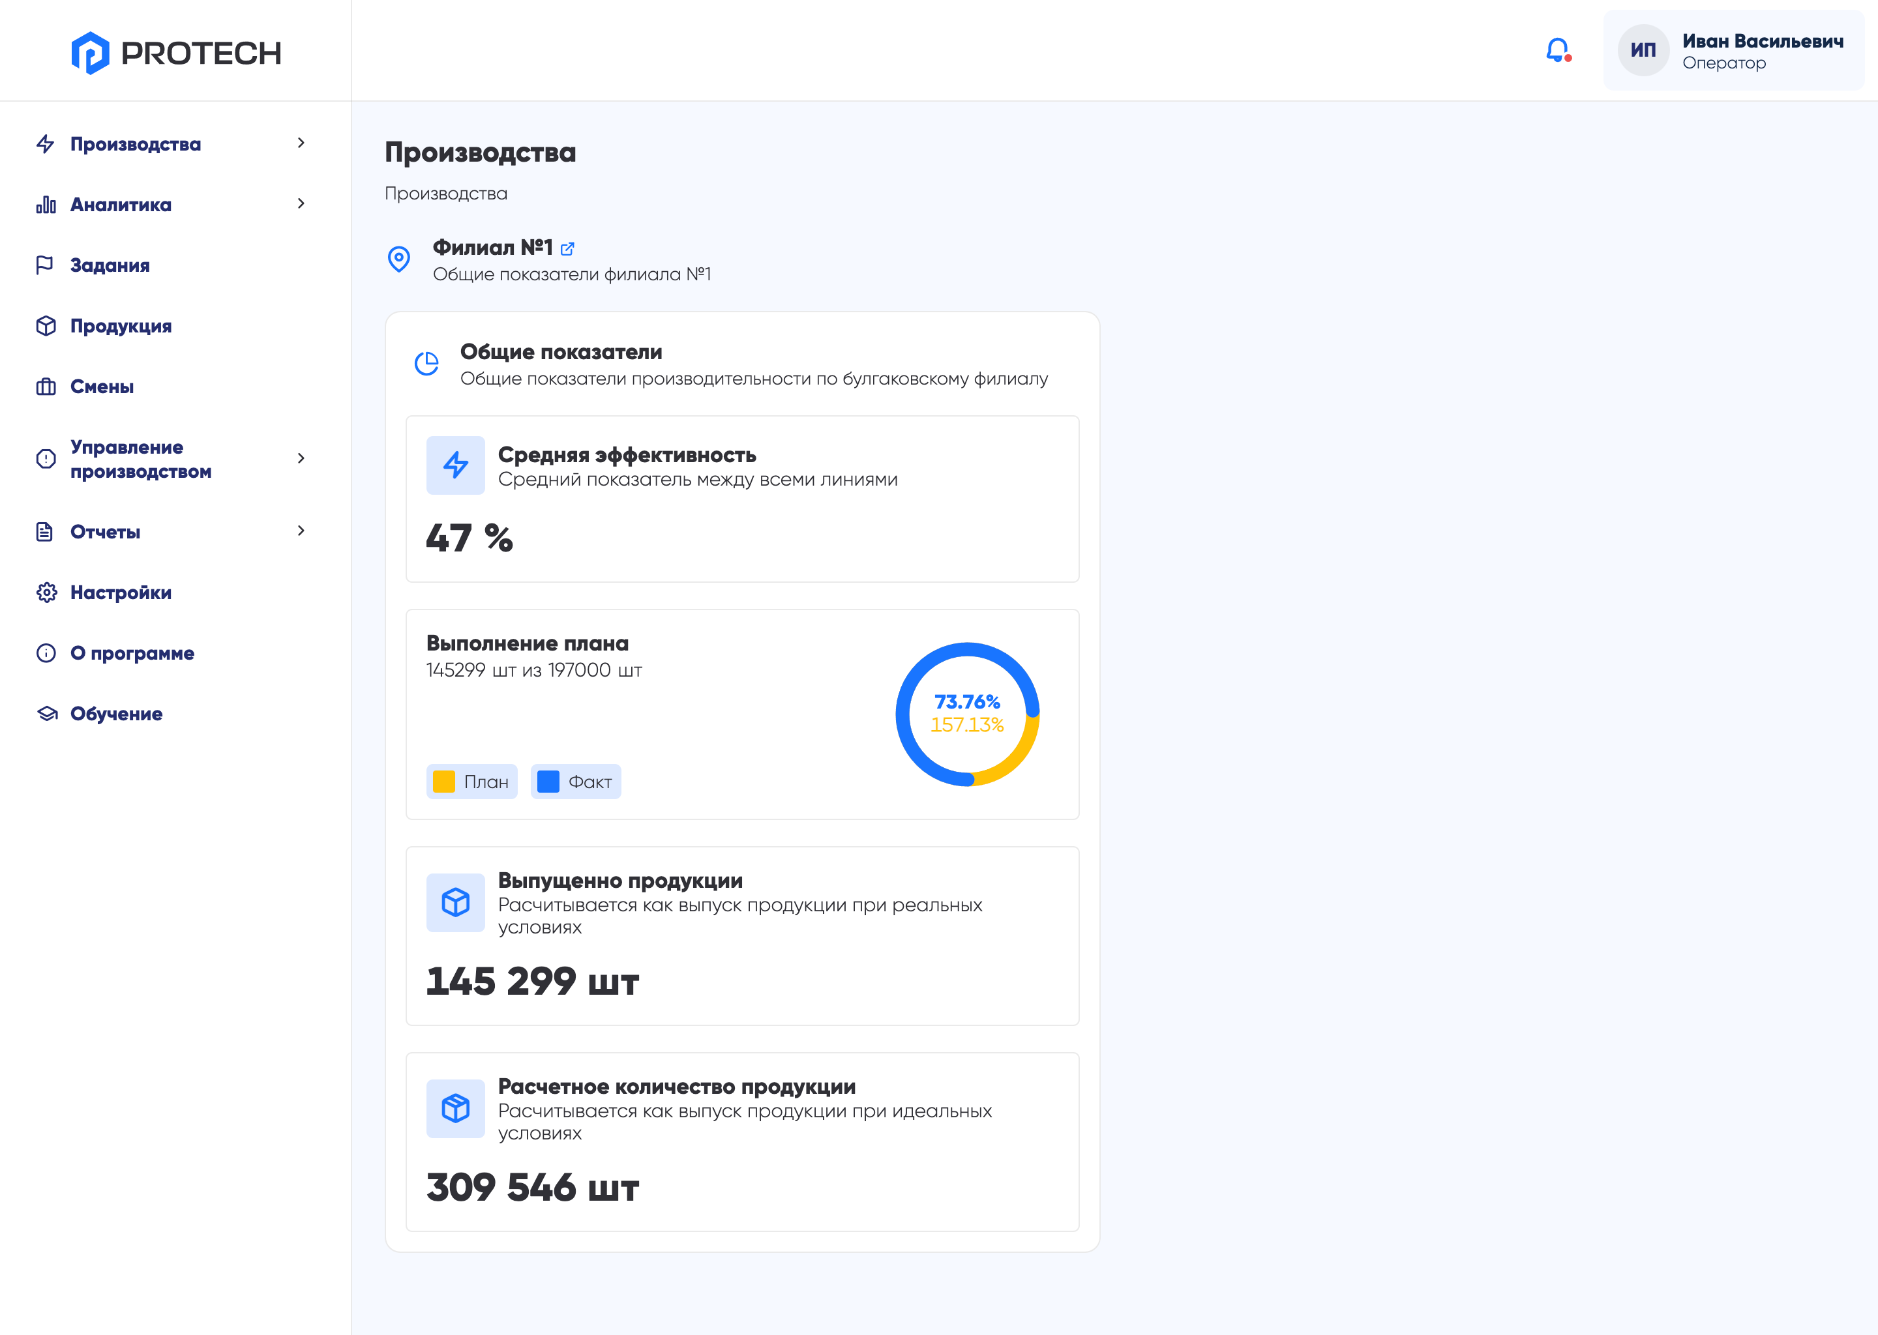This screenshot has width=1878, height=1335.
Task: Click the lightning icon next to Производства menu
Action: (46, 144)
